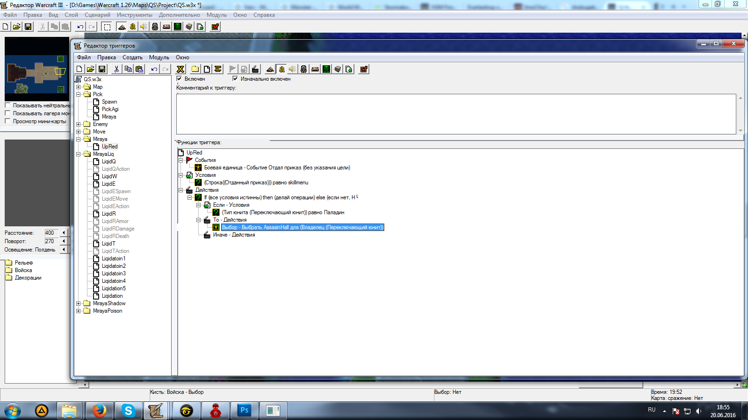The image size is (748, 420).
Task: Open Firefox from the taskbar
Action: pos(99,411)
